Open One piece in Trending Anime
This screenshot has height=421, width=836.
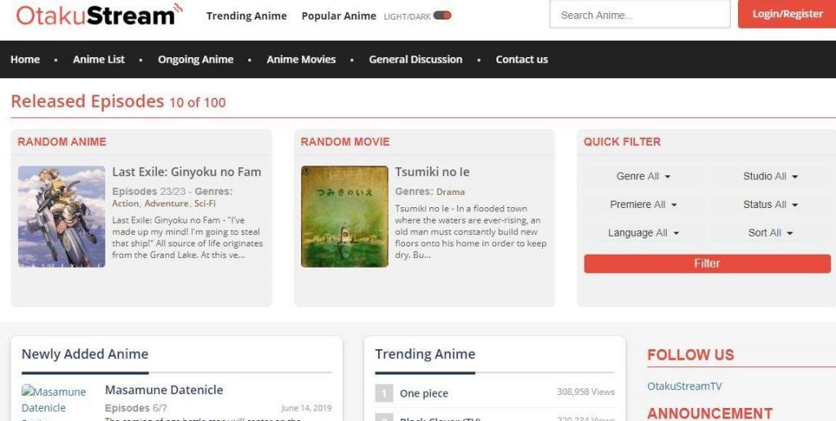pos(424,394)
